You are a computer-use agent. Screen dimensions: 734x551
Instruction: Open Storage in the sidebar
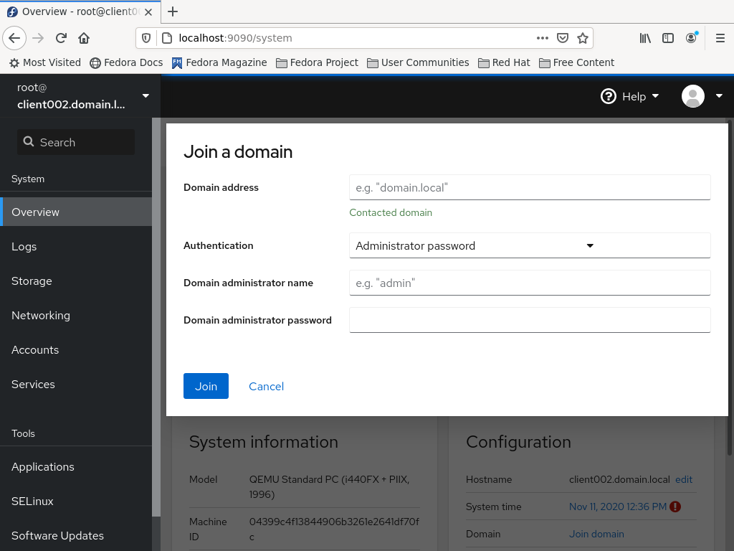(76, 281)
